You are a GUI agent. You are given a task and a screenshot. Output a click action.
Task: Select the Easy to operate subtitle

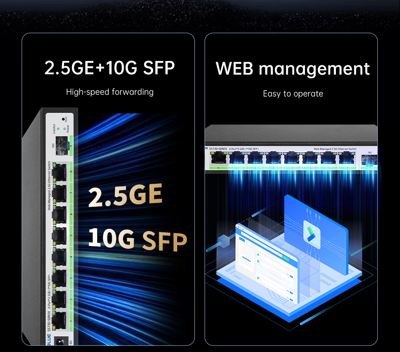(293, 94)
